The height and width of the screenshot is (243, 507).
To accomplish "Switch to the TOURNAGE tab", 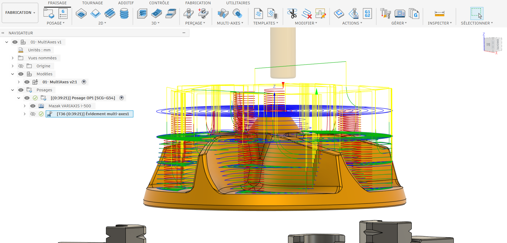I will pos(93,3).
